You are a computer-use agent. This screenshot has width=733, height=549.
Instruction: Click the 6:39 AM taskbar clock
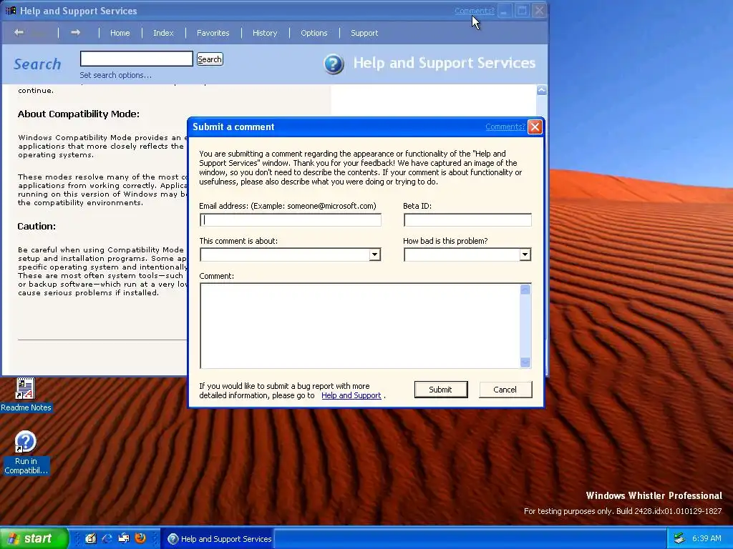[707, 538]
